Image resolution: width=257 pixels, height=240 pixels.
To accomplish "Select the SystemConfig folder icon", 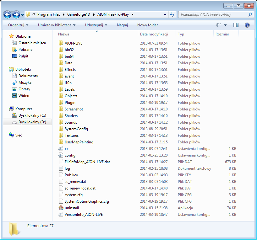I will pyautogui.click(x=61, y=129).
